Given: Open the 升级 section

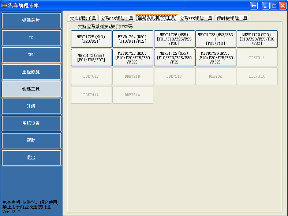Looking at the screenshot, I should pos(31,106).
